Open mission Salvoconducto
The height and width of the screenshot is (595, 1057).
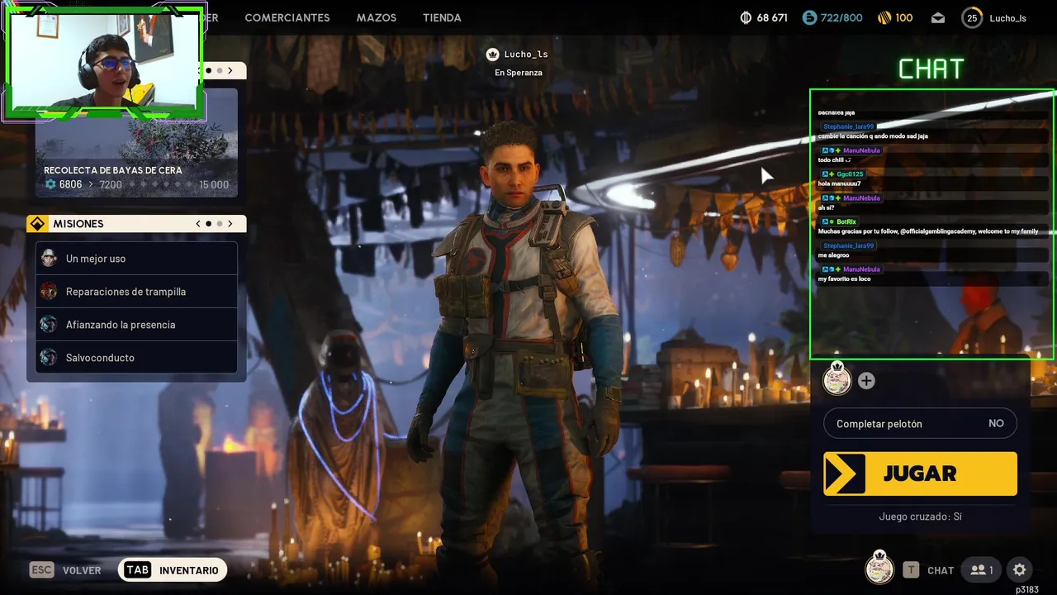coord(136,357)
